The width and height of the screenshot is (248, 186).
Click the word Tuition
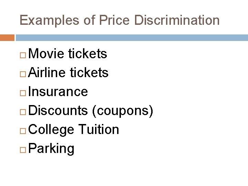tap(99, 130)
